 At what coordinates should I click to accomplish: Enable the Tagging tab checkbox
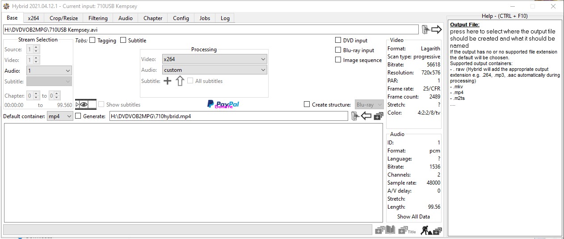tap(92, 40)
